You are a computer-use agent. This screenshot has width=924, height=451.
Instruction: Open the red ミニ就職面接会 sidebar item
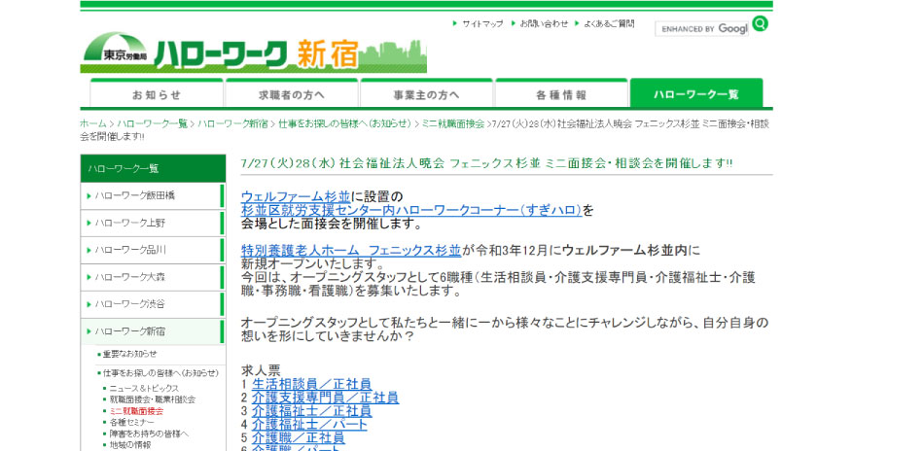tap(136, 411)
